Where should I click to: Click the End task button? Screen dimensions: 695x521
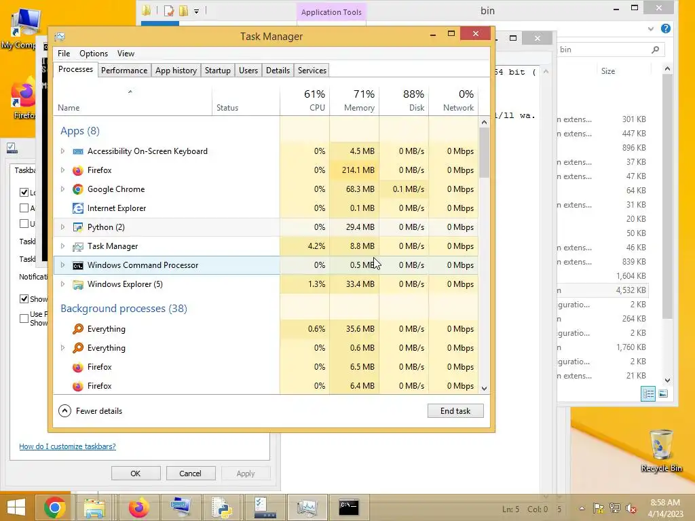pyautogui.click(x=455, y=410)
